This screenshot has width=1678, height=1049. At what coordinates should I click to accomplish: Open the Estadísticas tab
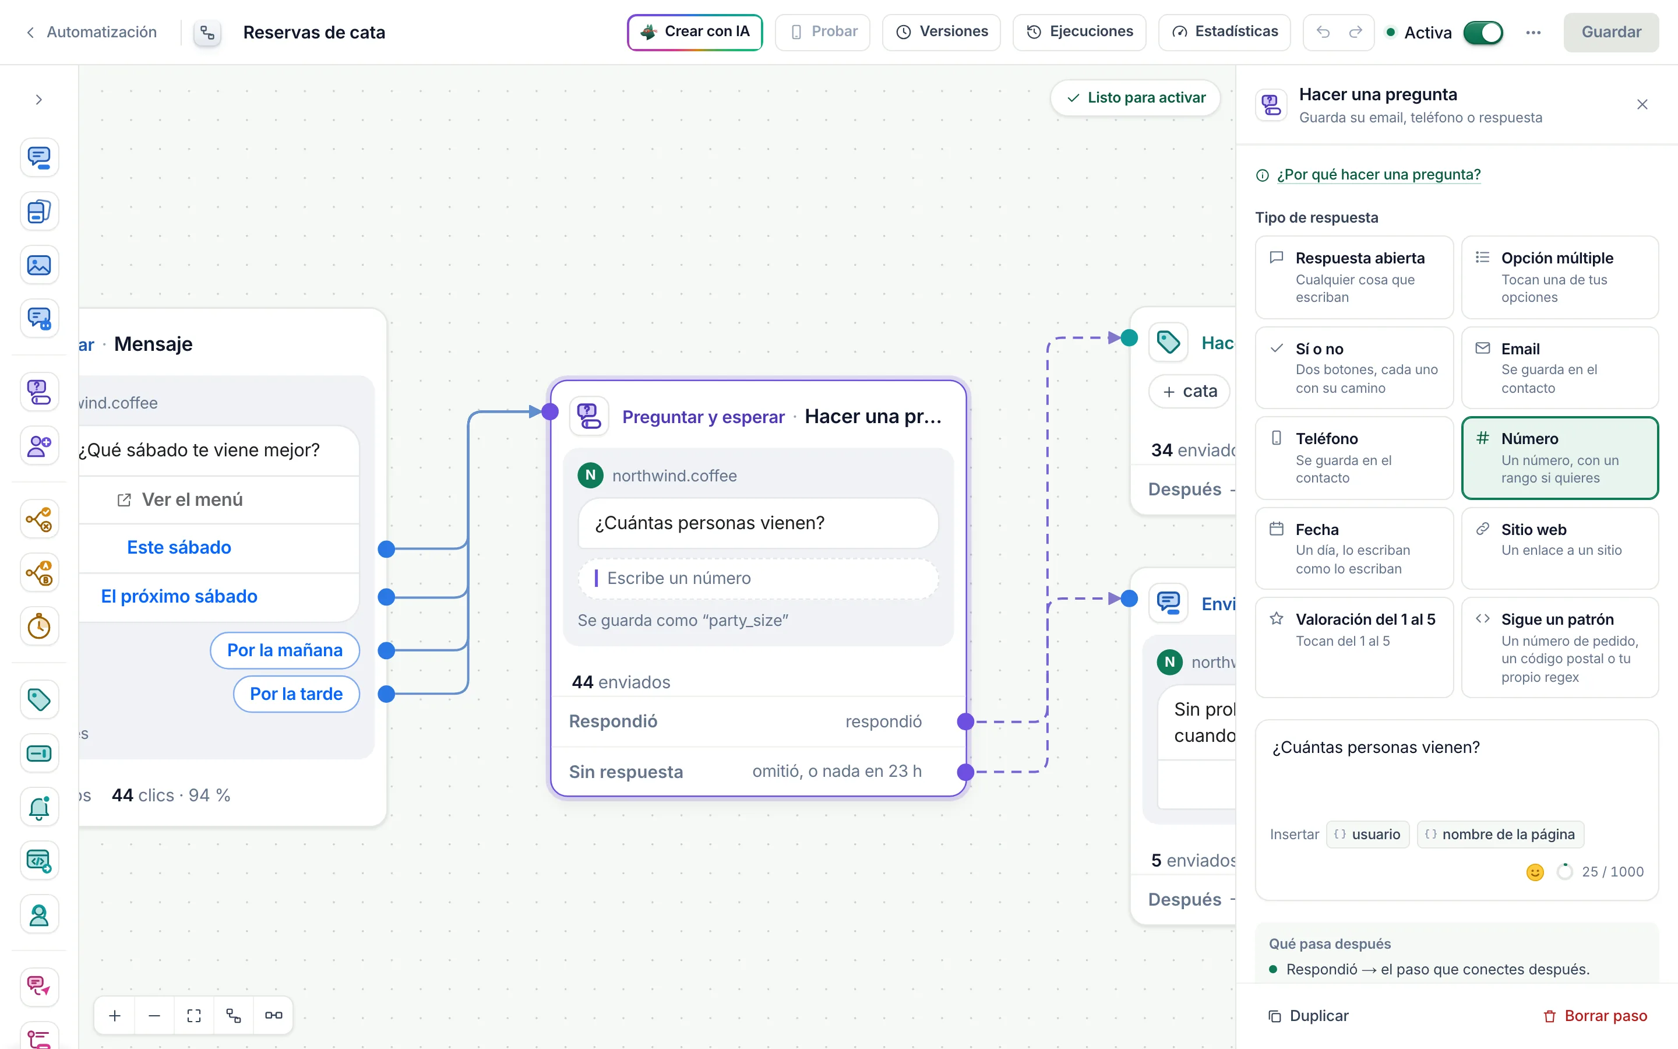click(1224, 32)
